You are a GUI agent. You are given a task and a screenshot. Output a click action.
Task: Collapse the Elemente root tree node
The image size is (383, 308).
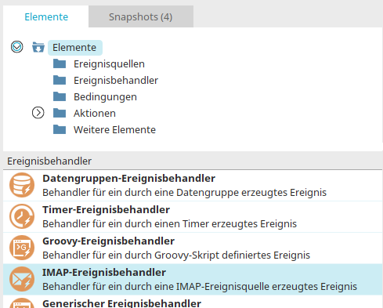pos(17,47)
